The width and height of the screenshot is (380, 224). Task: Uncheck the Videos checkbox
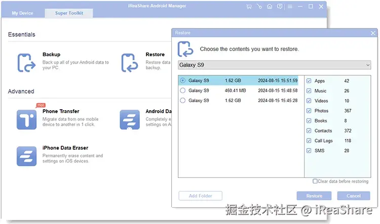point(309,101)
